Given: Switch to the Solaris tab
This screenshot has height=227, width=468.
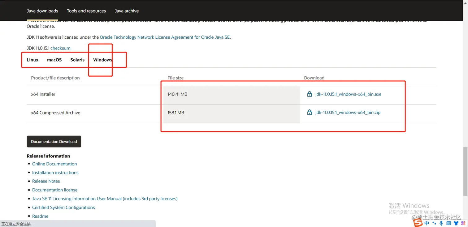Looking at the screenshot, I should [77, 60].
